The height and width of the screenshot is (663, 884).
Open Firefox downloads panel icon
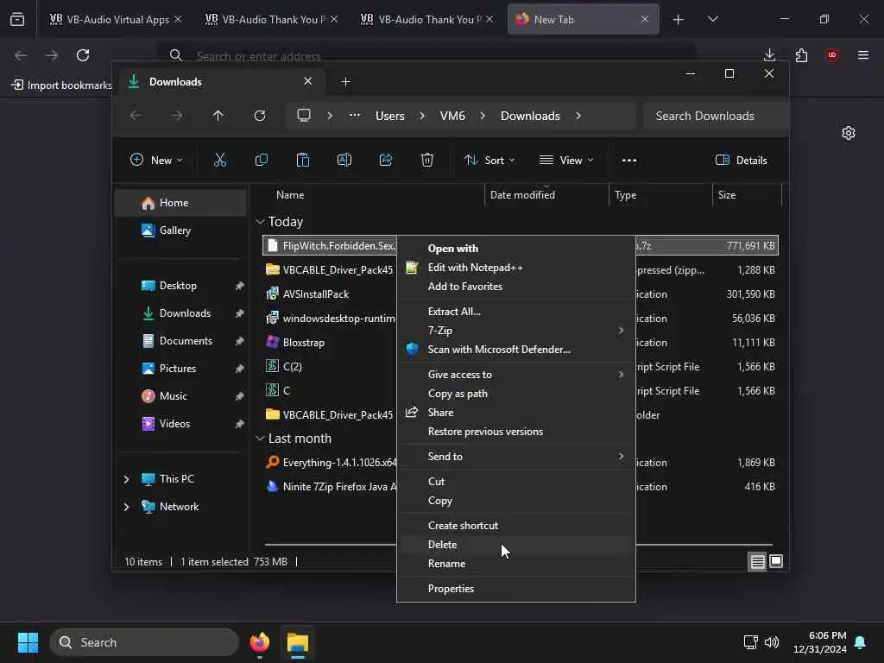(769, 54)
